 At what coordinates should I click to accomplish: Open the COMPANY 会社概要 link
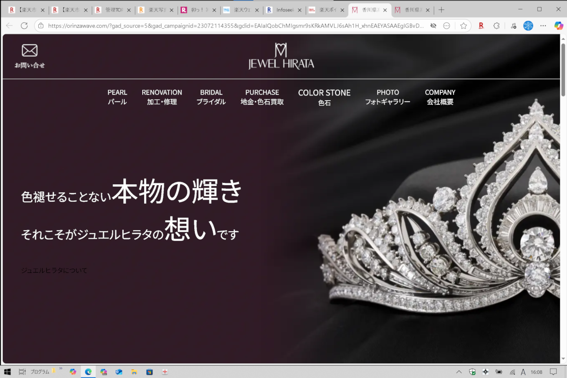click(440, 97)
